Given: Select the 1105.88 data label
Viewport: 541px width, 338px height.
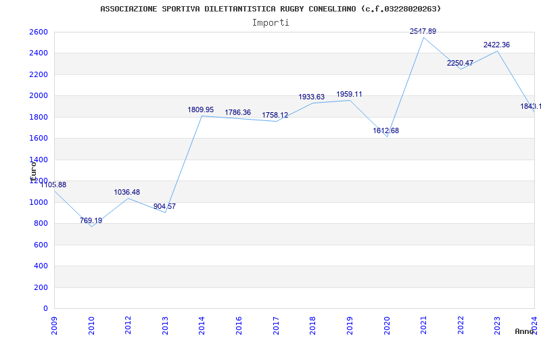Looking at the screenshot, I should [53, 185].
